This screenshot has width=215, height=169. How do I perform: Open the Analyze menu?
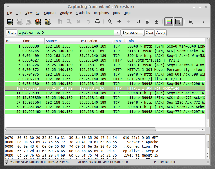pyautogui.click(x=66, y=13)
